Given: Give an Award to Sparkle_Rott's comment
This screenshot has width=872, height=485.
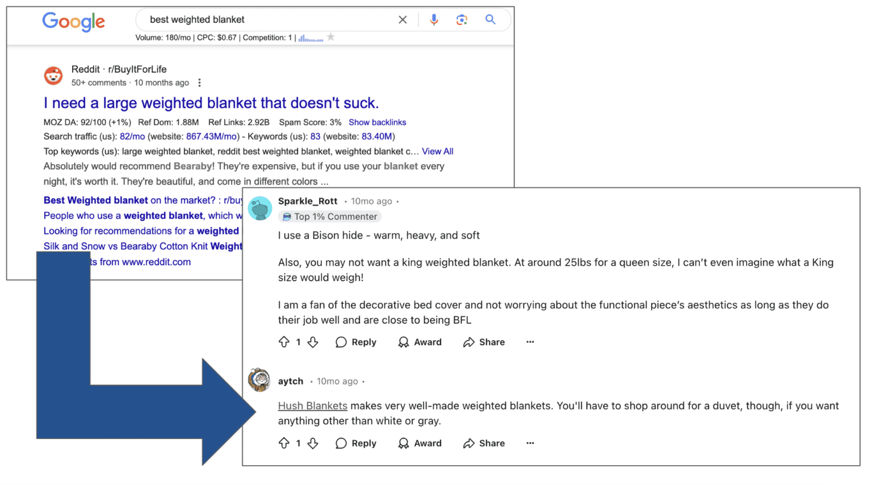Looking at the screenshot, I should pos(420,342).
